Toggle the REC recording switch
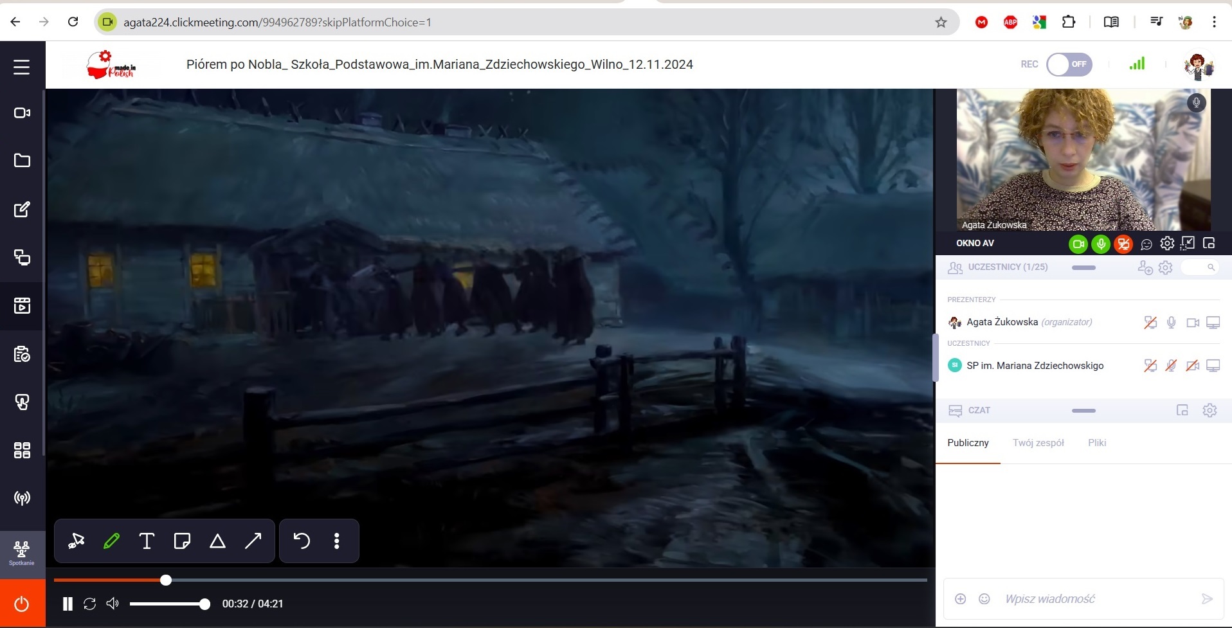1232x628 pixels. pyautogui.click(x=1069, y=64)
